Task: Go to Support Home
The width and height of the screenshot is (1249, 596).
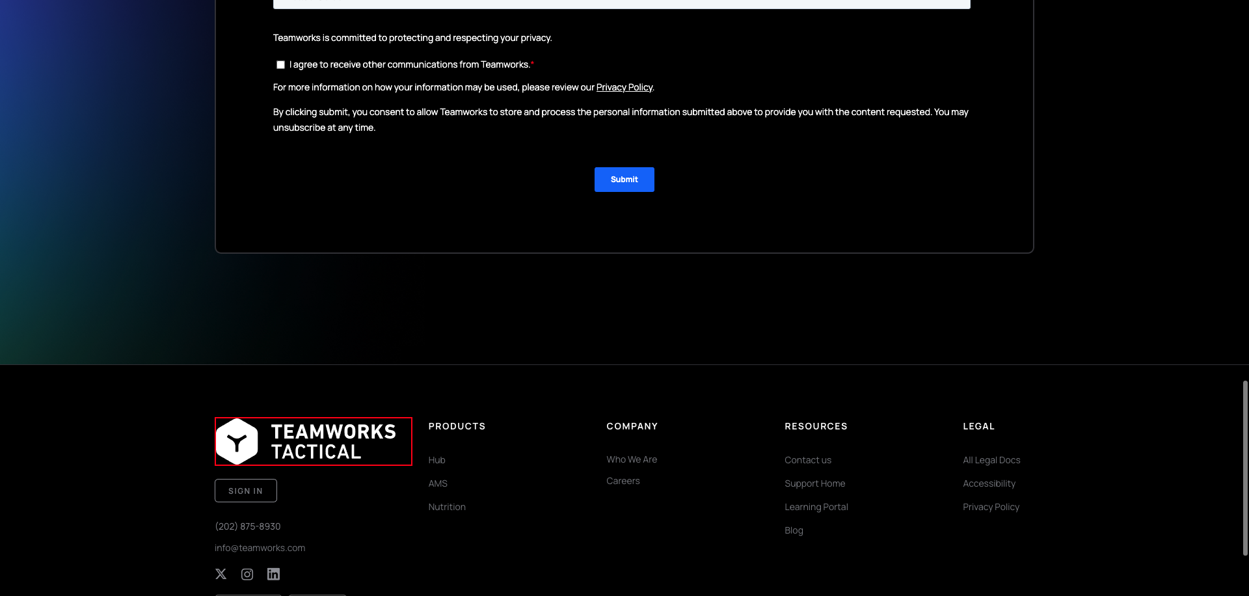Action: [814, 483]
